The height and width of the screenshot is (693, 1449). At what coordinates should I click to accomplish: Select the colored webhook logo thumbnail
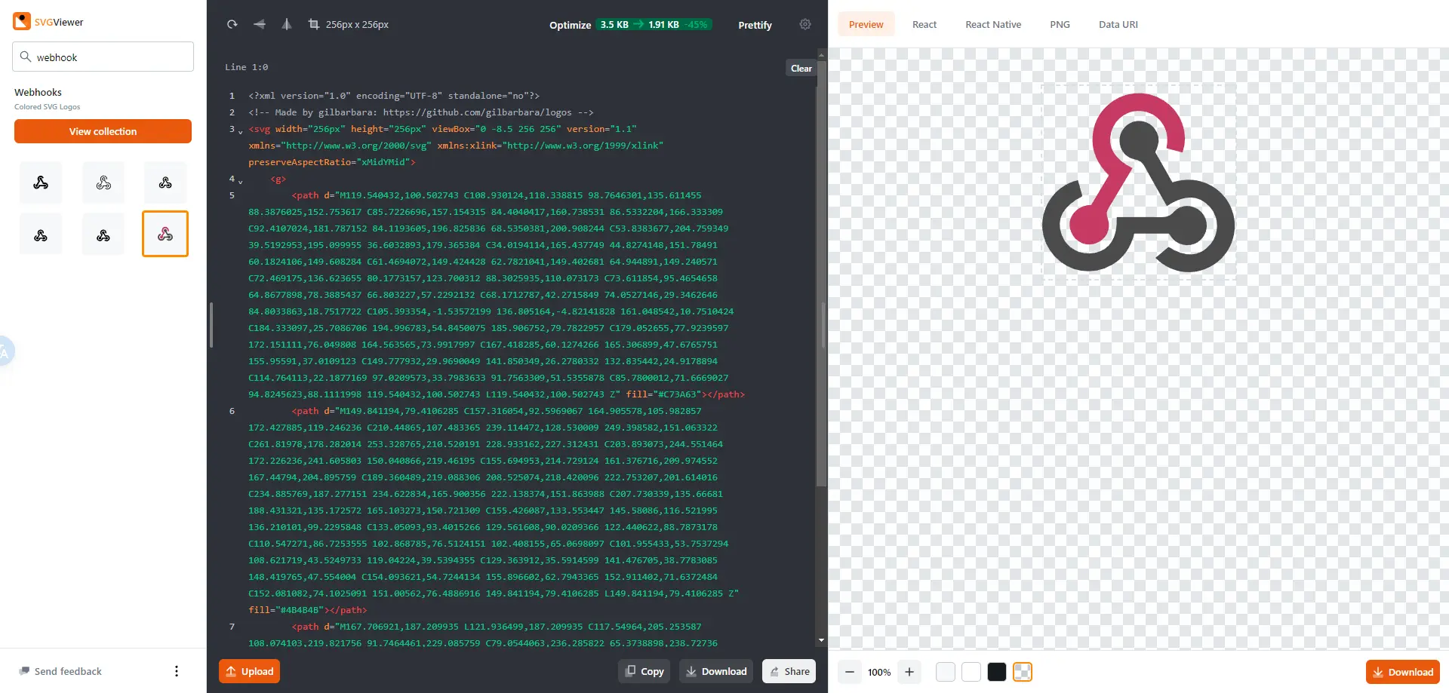coord(165,235)
